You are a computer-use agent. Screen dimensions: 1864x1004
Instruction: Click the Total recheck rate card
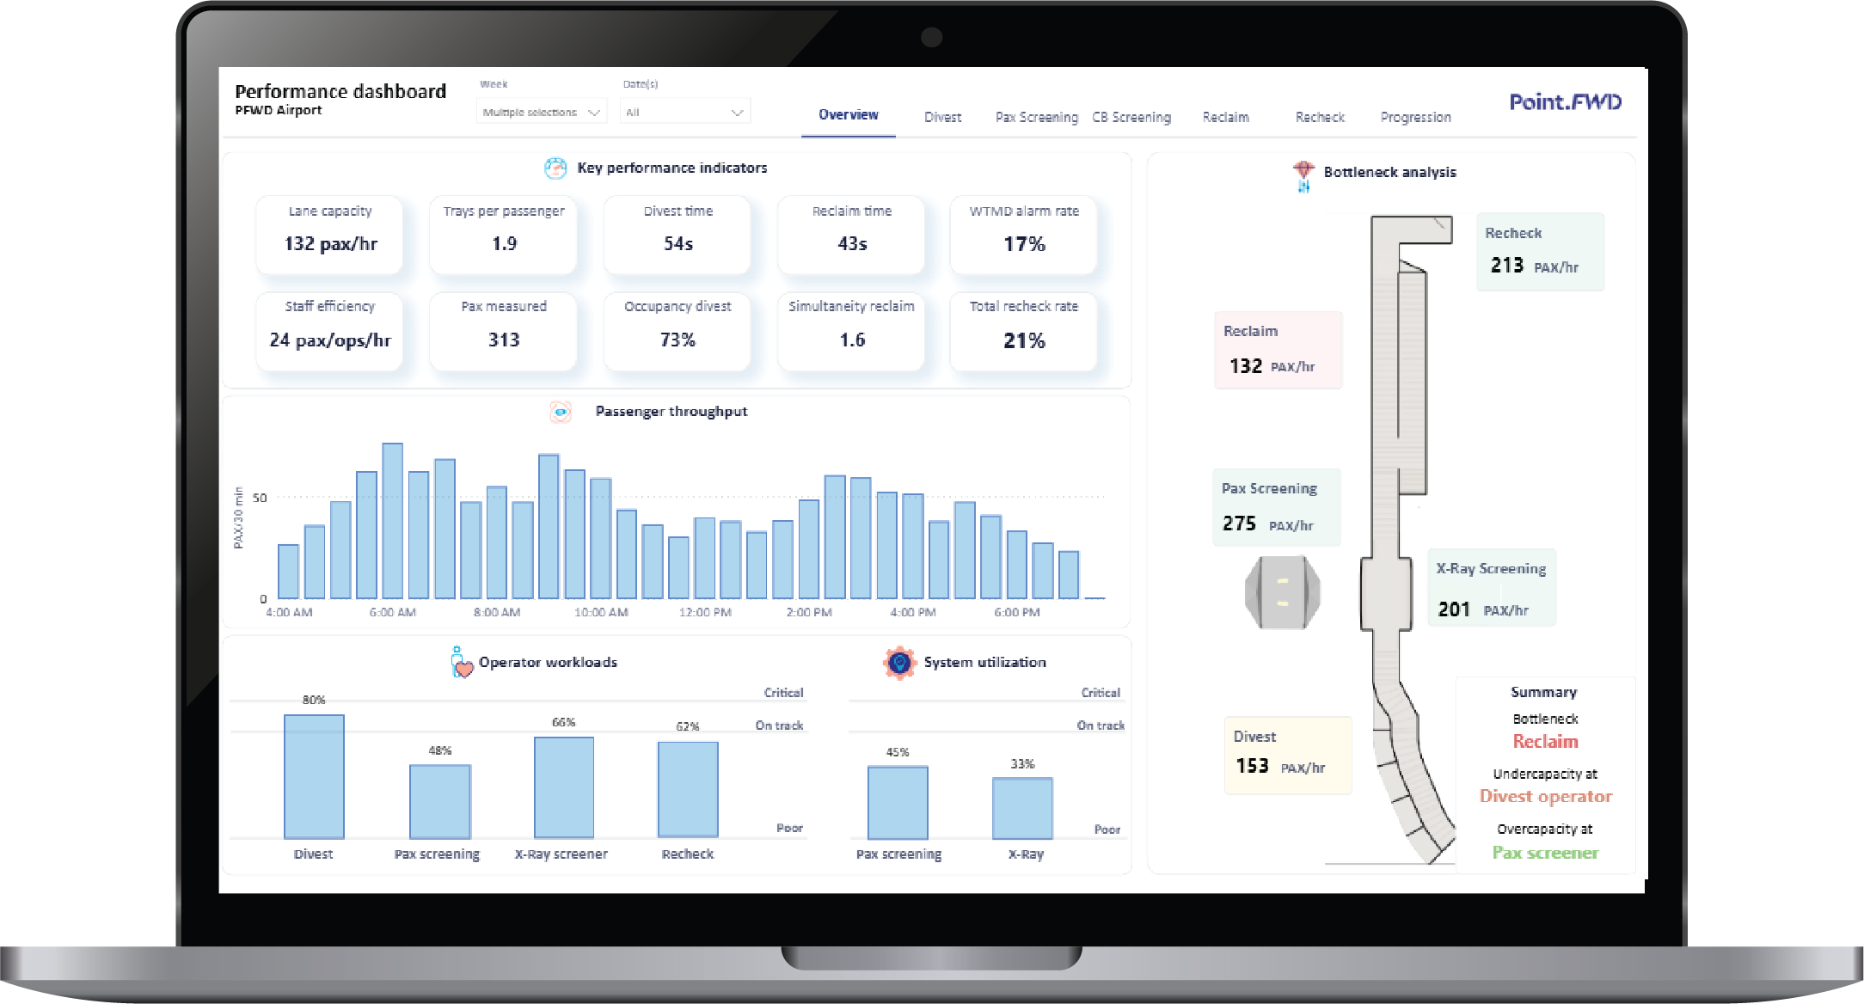pyautogui.click(x=1023, y=331)
